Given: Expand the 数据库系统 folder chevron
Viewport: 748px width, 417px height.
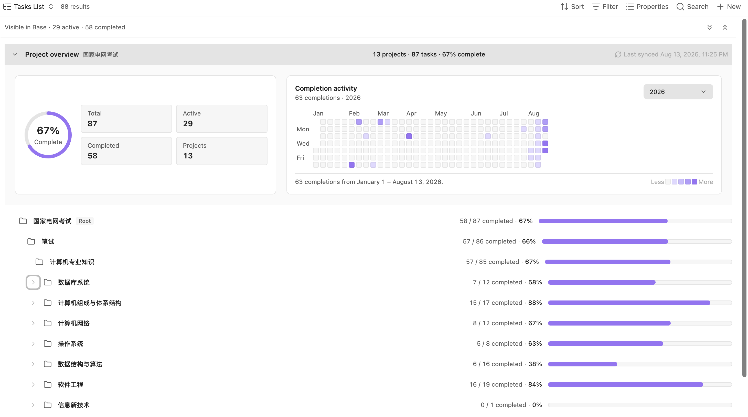Looking at the screenshot, I should [x=33, y=282].
